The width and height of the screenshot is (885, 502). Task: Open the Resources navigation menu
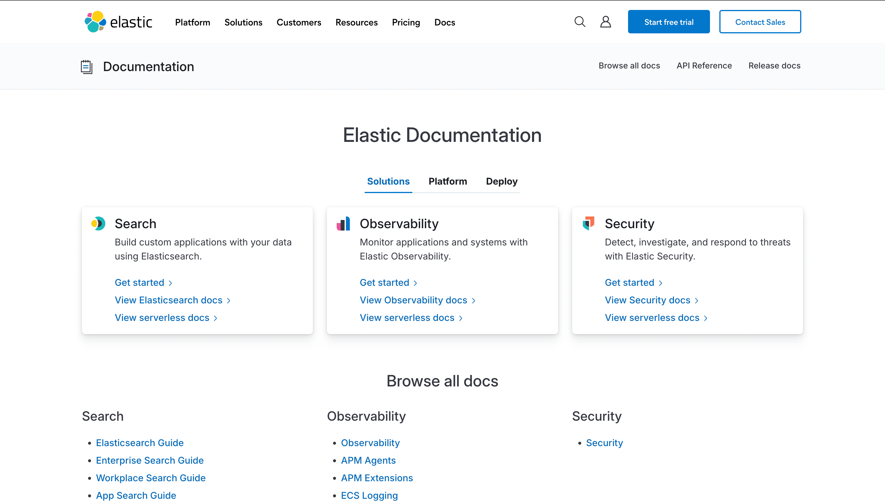(x=356, y=23)
